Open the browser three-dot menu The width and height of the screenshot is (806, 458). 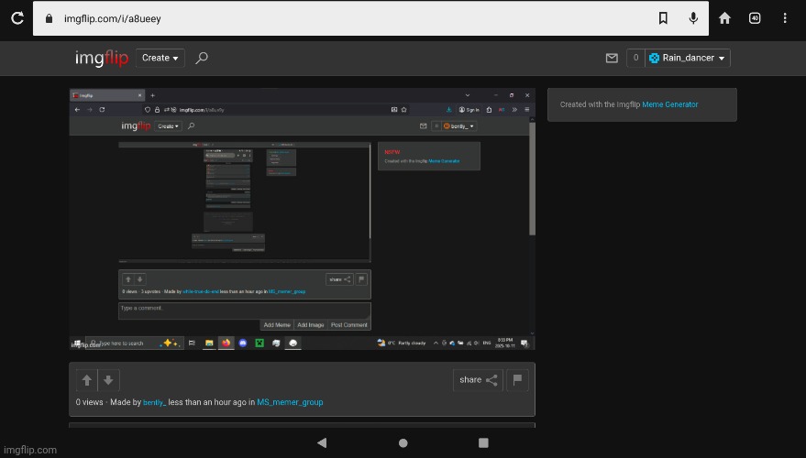click(x=785, y=18)
